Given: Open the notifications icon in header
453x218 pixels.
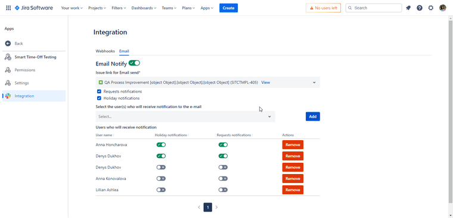Looking at the screenshot, I should tap(408, 8).
